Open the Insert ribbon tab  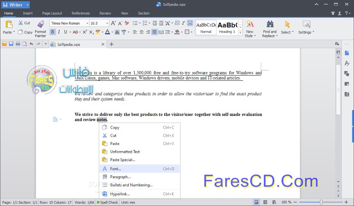(x=28, y=13)
